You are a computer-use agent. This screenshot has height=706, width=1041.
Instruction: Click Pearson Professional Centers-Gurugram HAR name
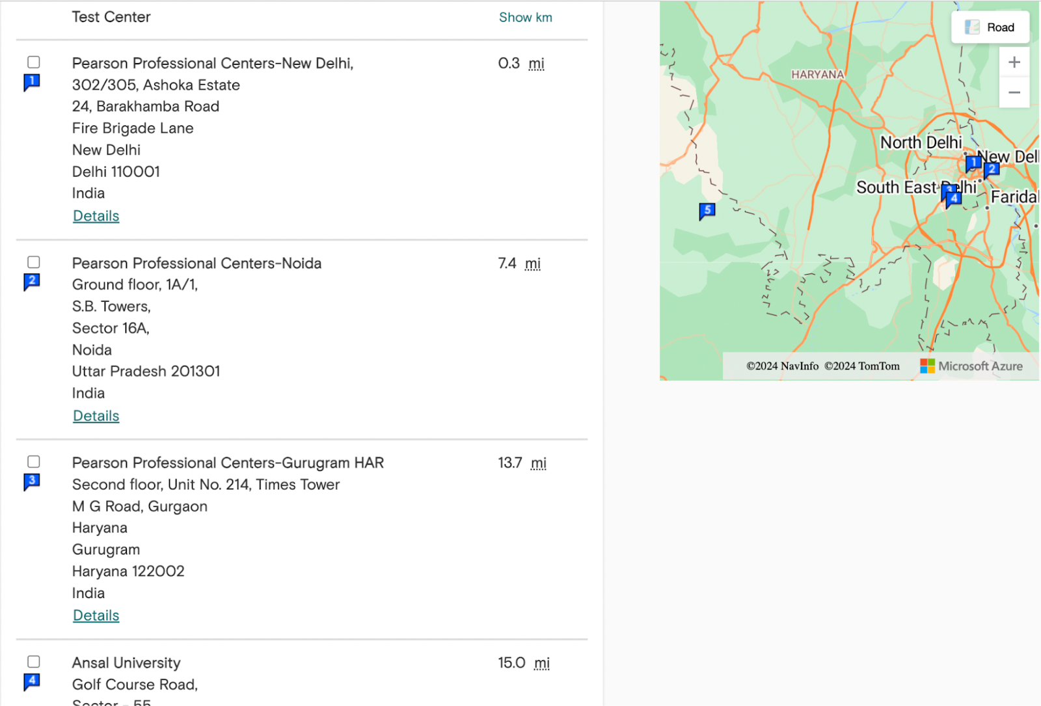tap(228, 463)
